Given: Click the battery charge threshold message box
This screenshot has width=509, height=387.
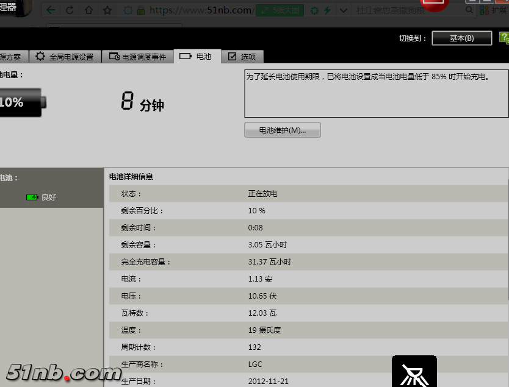Looking at the screenshot, I should click(376, 93).
